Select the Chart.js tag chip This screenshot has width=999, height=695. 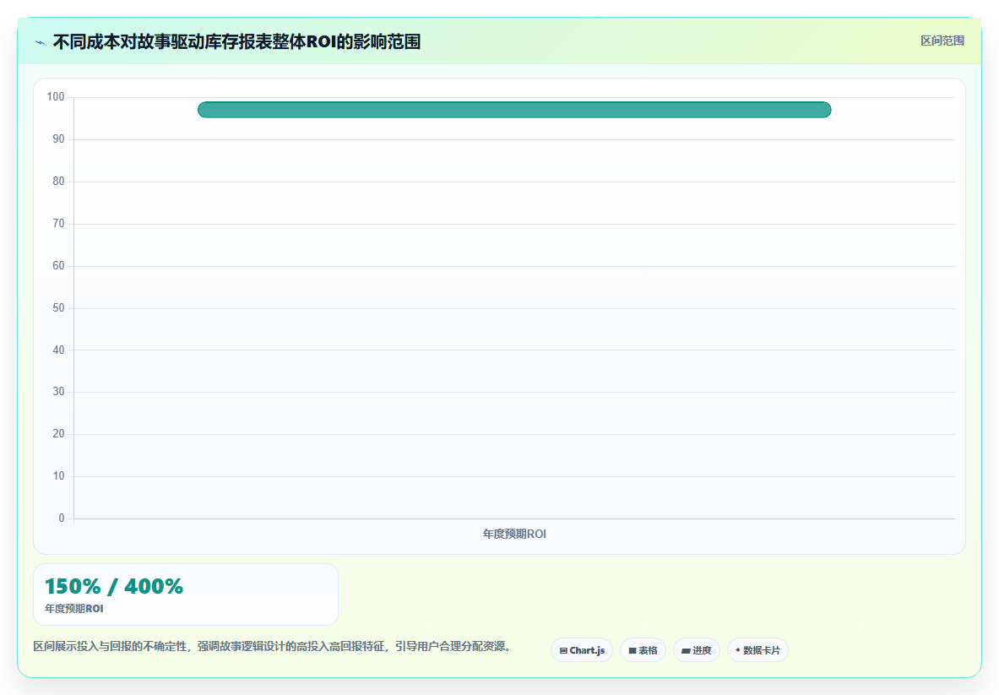coord(582,650)
